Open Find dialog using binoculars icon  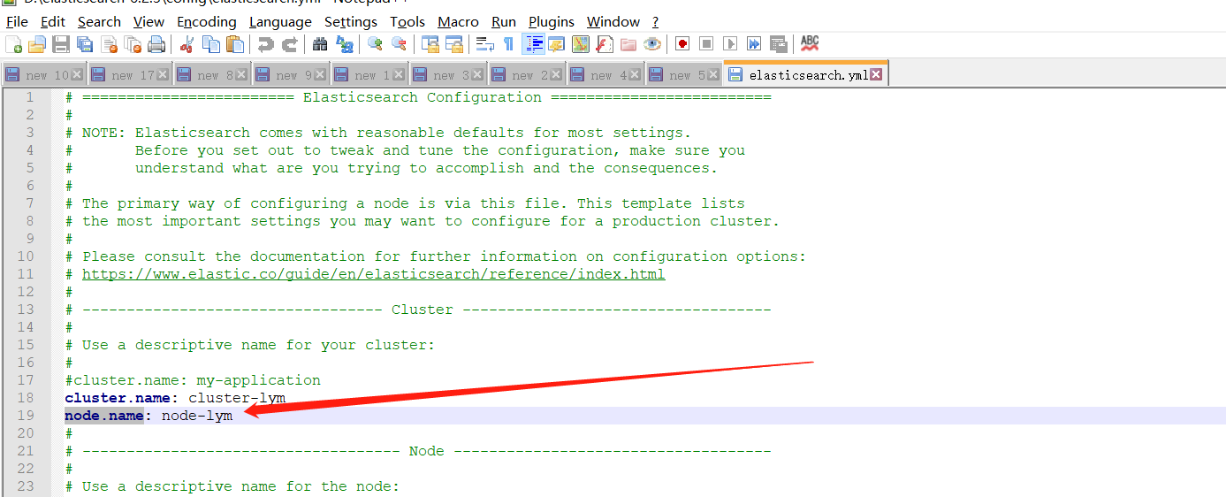click(320, 43)
